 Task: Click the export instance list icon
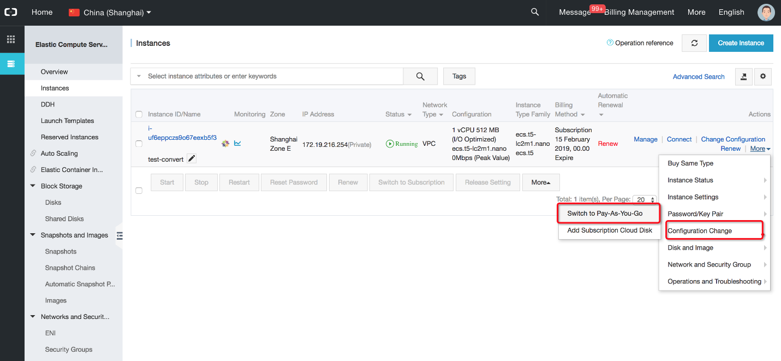[744, 76]
